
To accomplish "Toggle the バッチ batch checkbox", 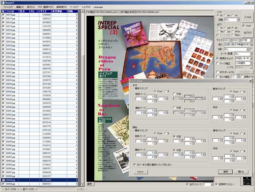I will pos(244,26).
